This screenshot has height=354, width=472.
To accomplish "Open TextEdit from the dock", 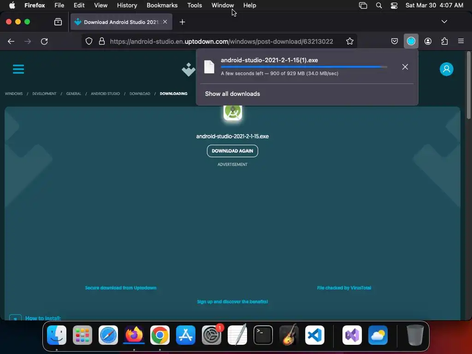I will pyautogui.click(x=237, y=335).
